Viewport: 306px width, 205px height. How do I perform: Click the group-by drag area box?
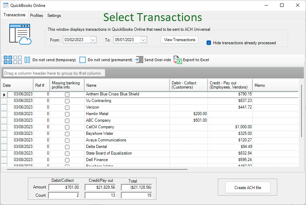(x=54, y=73)
